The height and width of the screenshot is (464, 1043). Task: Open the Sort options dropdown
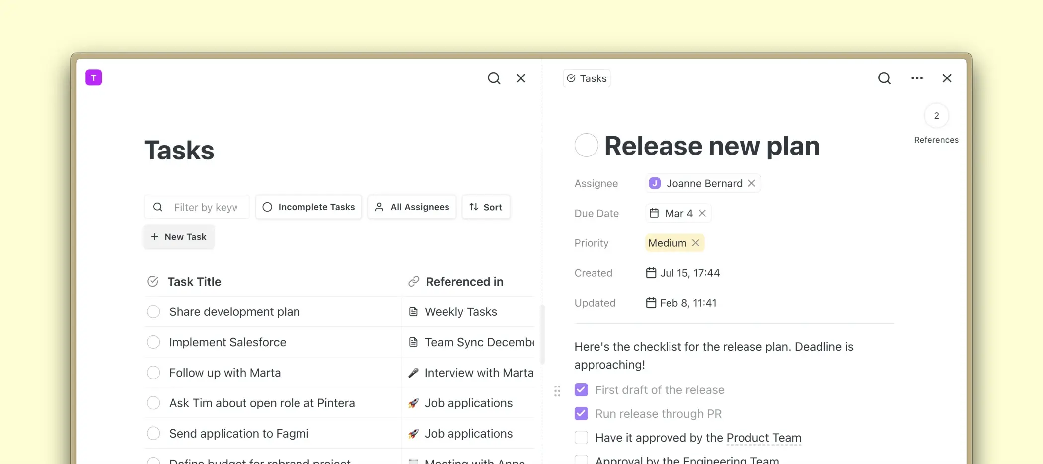486,207
